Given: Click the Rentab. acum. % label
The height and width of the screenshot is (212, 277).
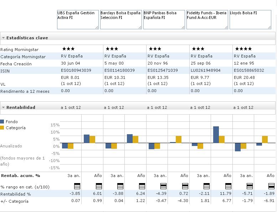Looking at the screenshot, I should pyautogui.click(x=21, y=176).
